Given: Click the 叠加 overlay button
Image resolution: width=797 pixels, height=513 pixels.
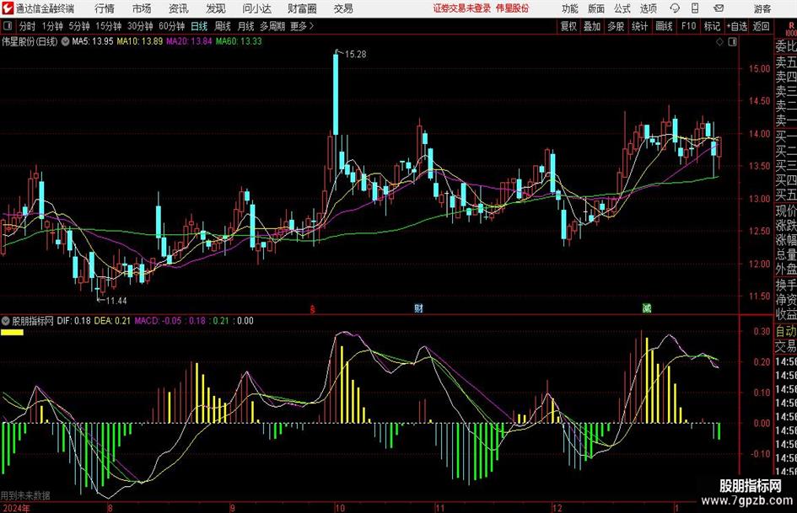Looking at the screenshot, I should [592, 26].
